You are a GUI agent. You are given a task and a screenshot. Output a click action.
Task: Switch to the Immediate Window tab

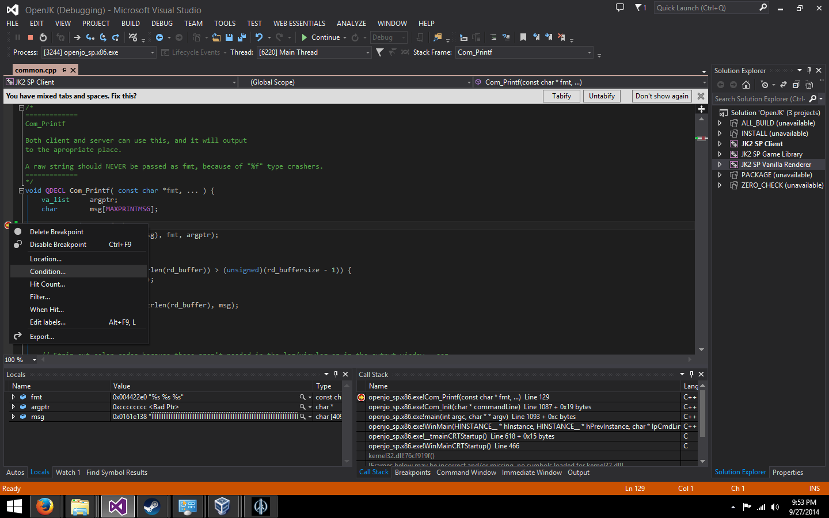tap(532, 473)
